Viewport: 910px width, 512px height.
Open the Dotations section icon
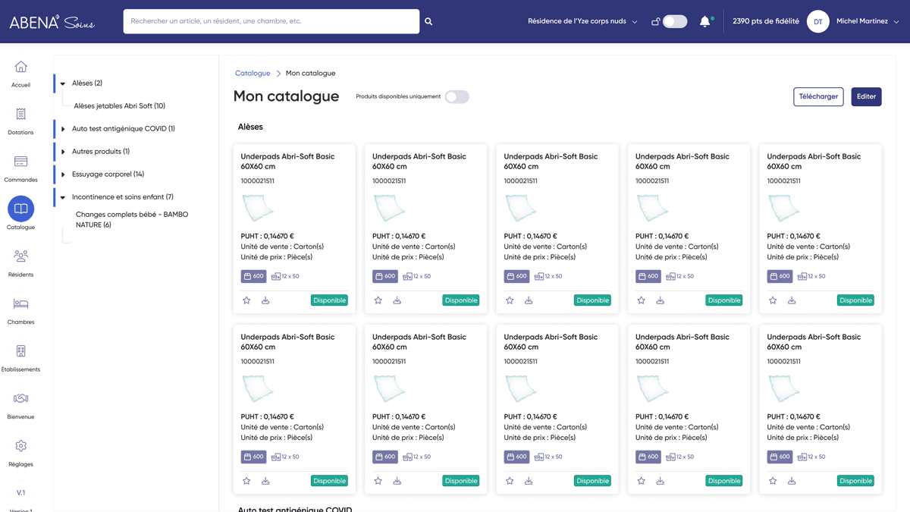click(x=20, y=114)
